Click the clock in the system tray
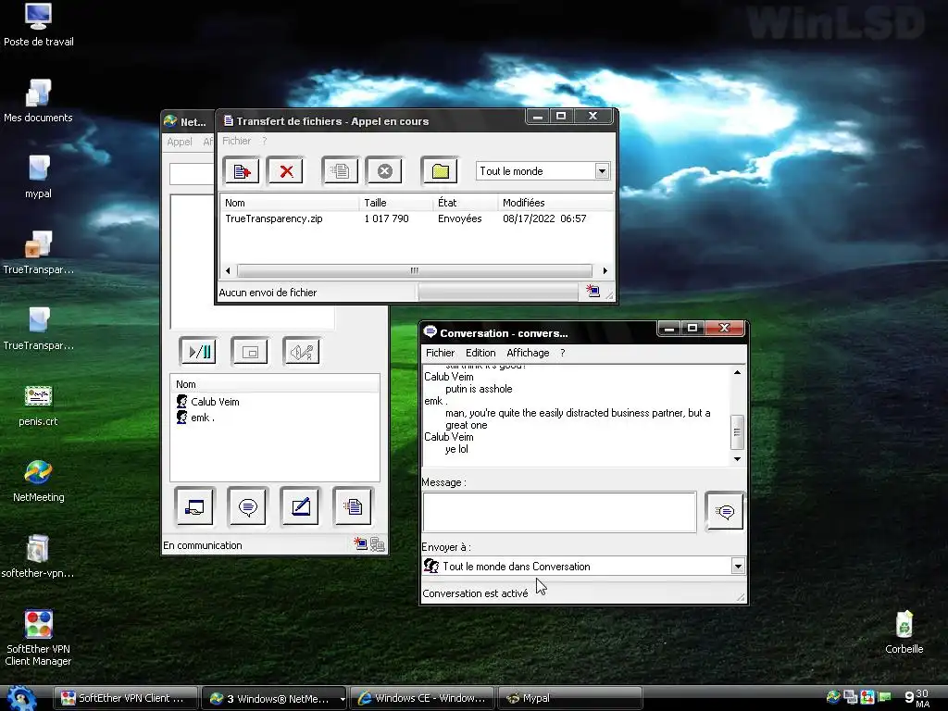 point(917,698)
